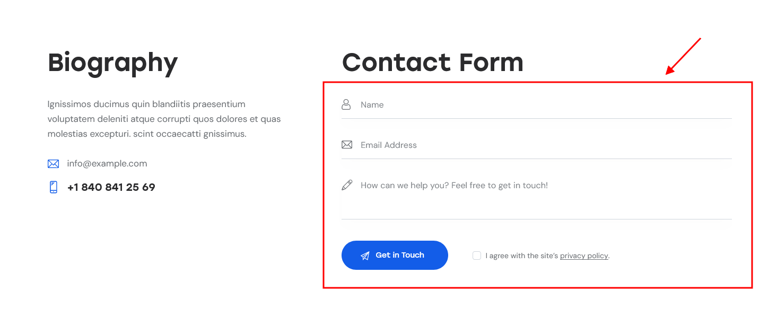The height and width of the screenshot is (317, 777).
Task: Click the Biography heading
Action: pos(113,64)
